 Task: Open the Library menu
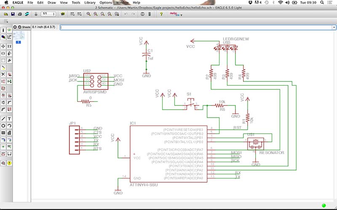click(90, 3)
